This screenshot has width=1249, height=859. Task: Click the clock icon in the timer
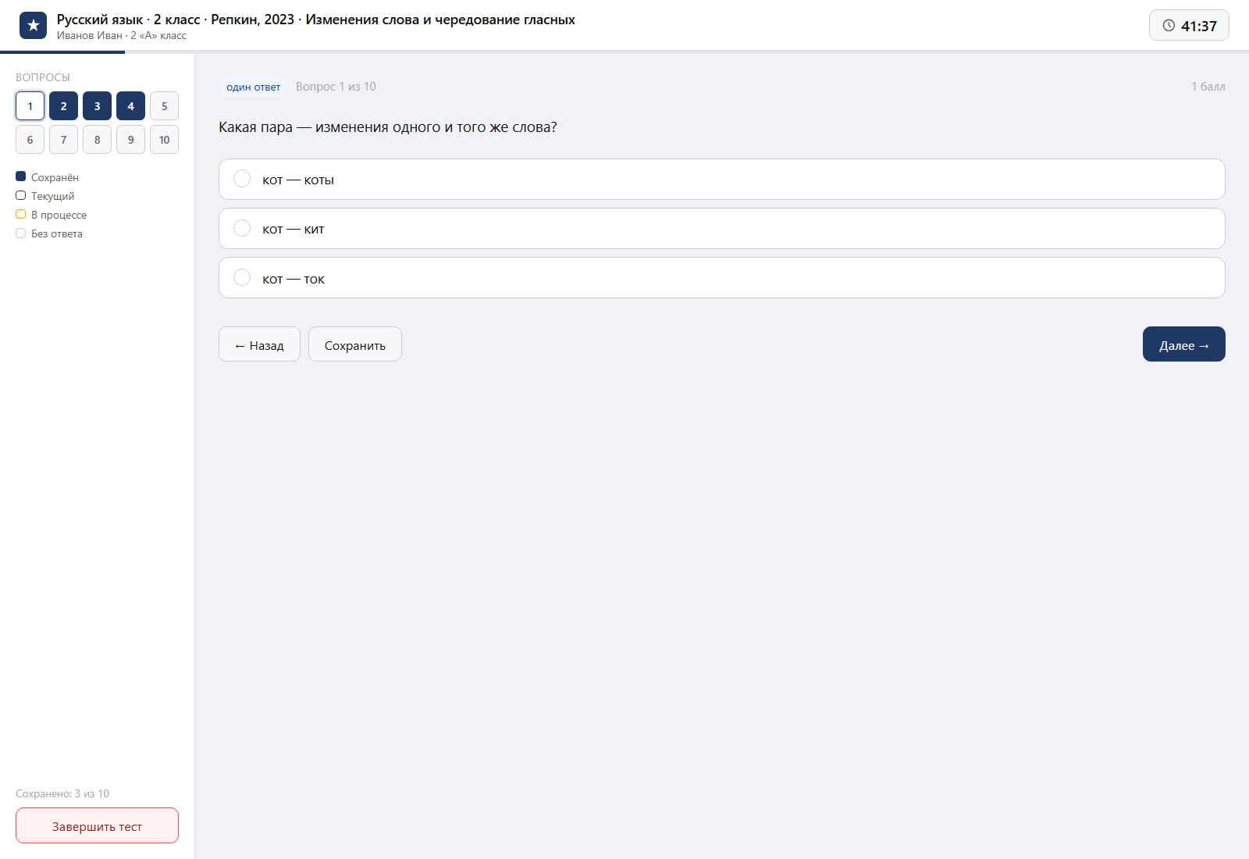[x=1169, y=26]
